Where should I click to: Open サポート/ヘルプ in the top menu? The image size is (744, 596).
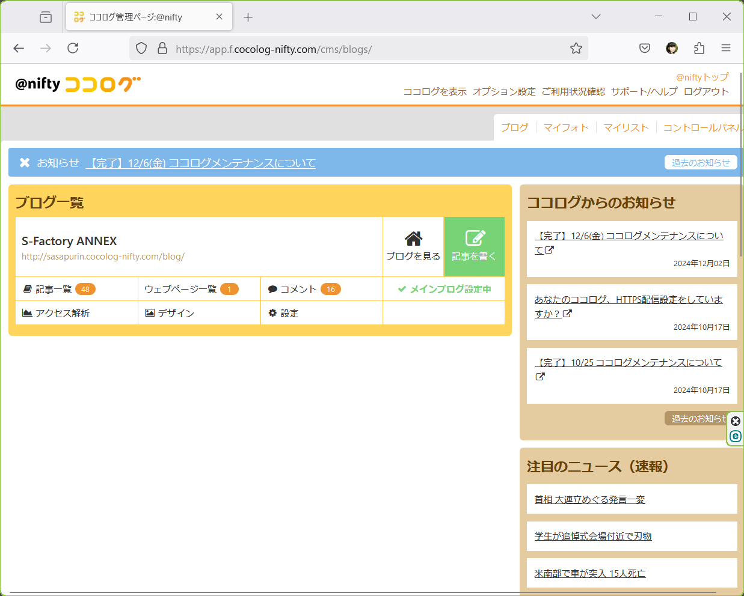click(644, 91)
